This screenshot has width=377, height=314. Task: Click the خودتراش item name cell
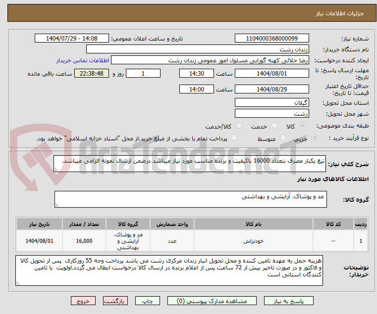click(x=254, y=241)
